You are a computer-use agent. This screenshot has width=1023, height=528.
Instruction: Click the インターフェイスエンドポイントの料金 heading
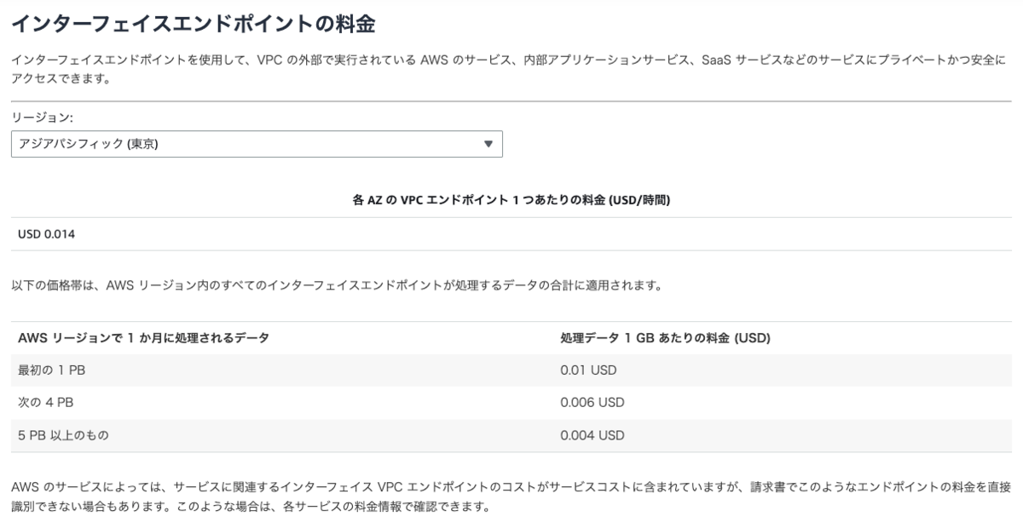pos(194,25)
